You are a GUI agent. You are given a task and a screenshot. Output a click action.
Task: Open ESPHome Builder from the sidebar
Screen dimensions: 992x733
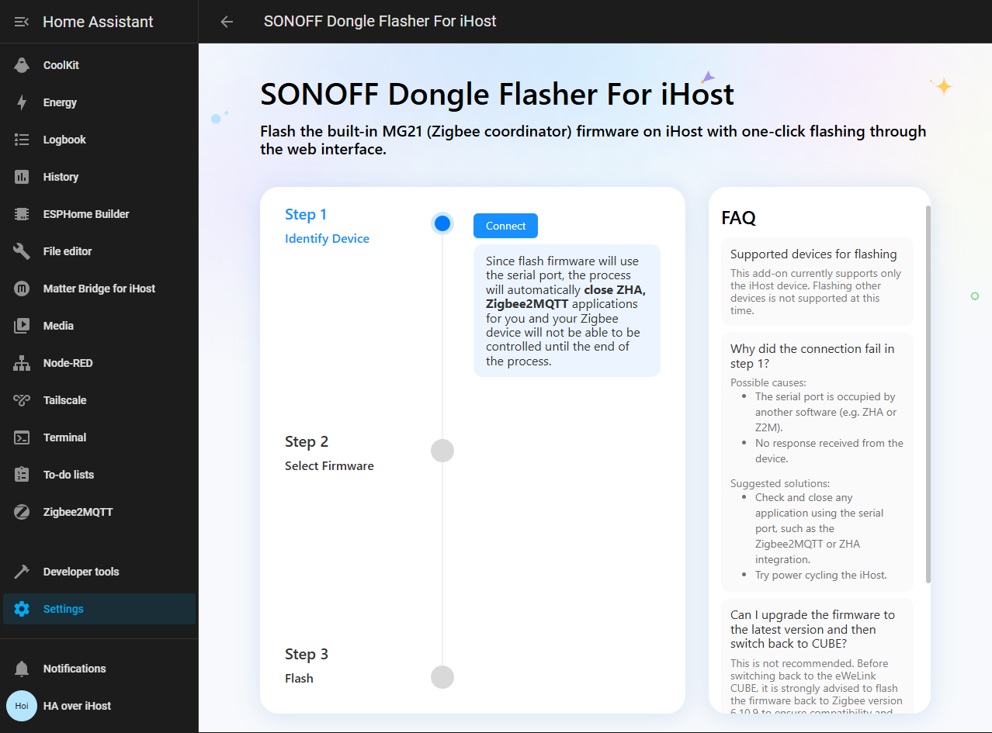pos(99,214)
